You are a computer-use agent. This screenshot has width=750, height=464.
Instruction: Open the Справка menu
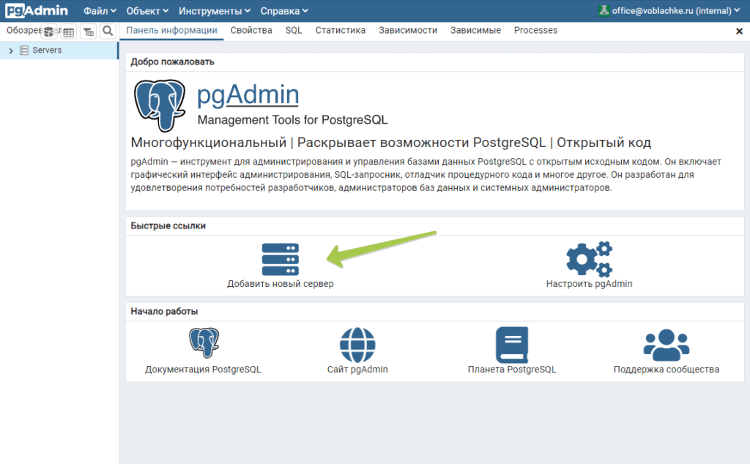(283, 11)
